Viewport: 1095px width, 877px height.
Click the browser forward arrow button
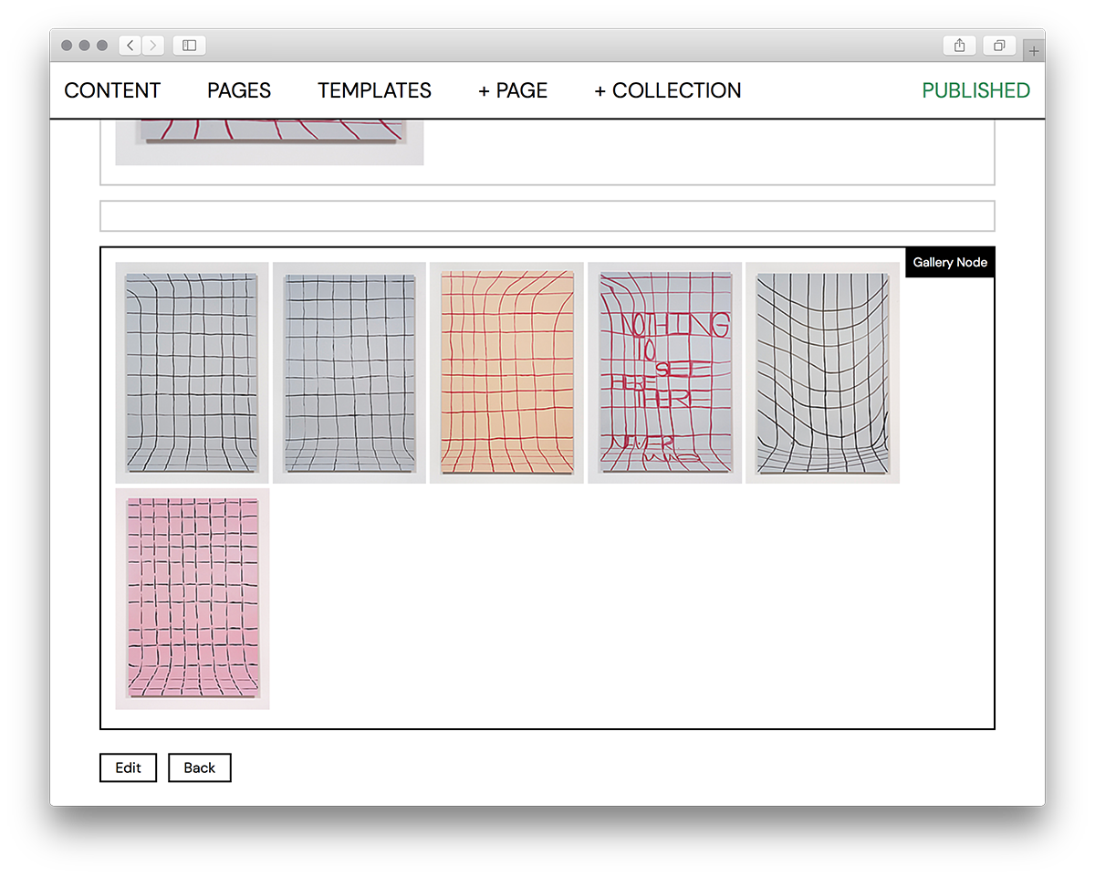pos(152,46)
